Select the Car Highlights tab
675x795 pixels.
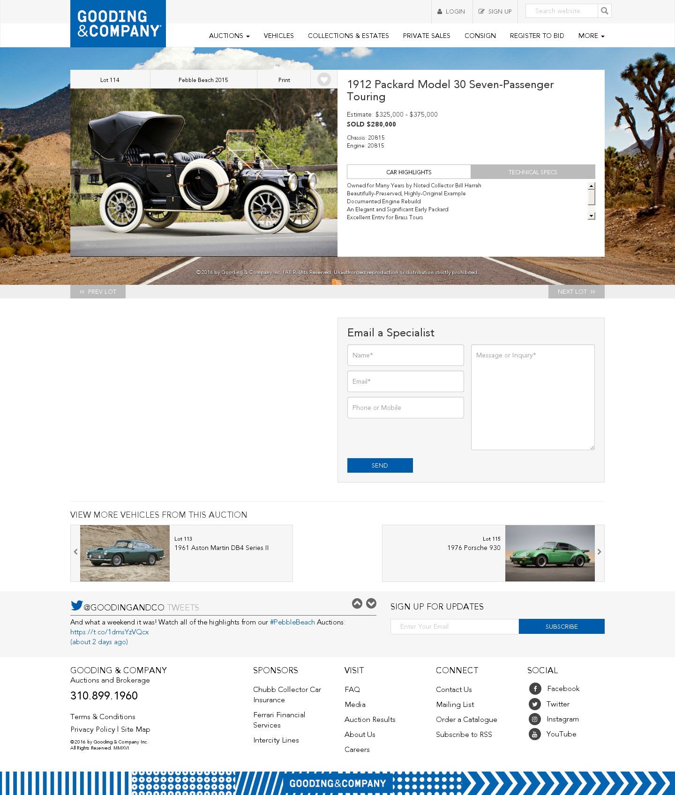409,172
